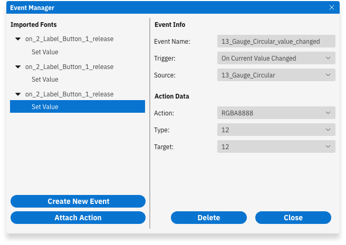Click the Event Manager title text
Image resolution: width=346 pixels, height=245 pixels.
coord(32,8)
